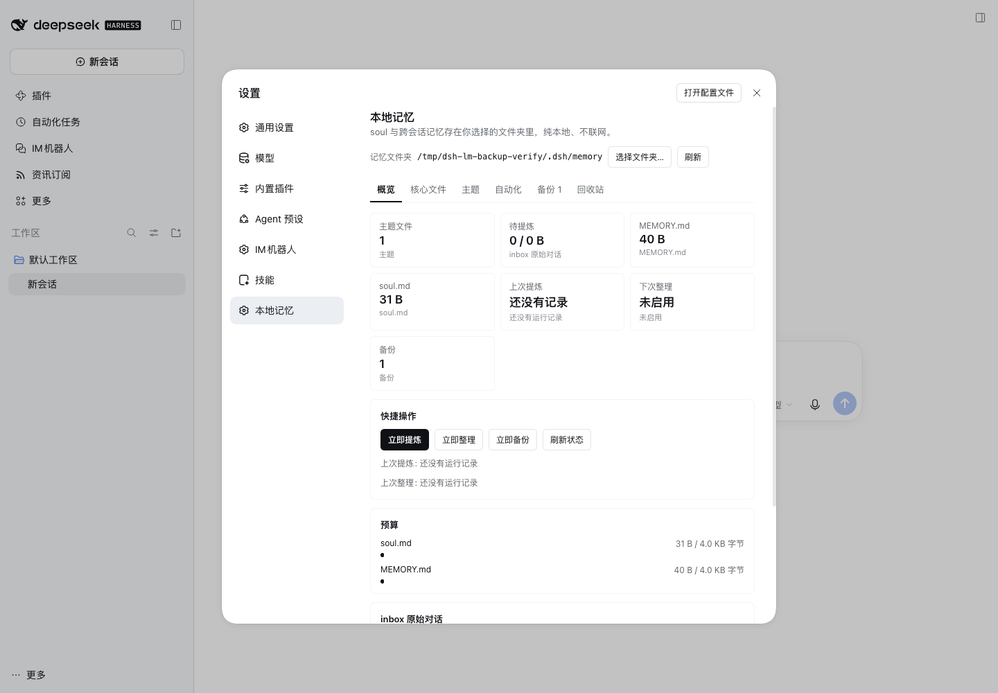Click 刷新状态 button
Viewport: 998px width, 693px height.
pyautogui.click(x=567, y=440)
